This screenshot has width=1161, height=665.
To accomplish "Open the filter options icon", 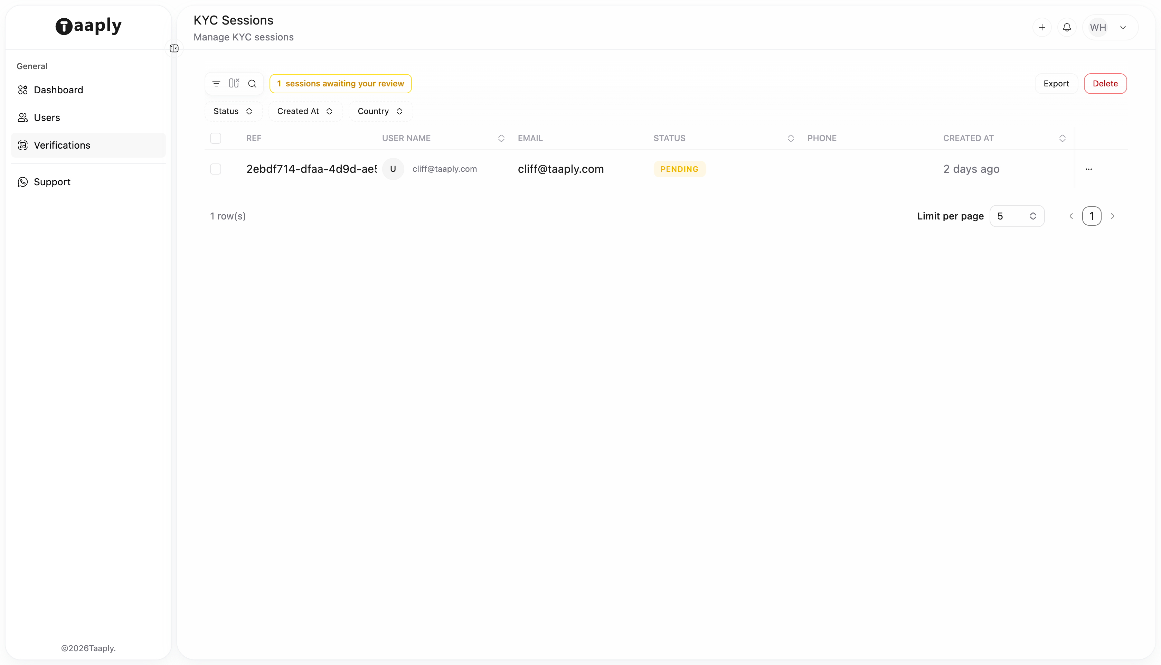I will click(216, 83).
